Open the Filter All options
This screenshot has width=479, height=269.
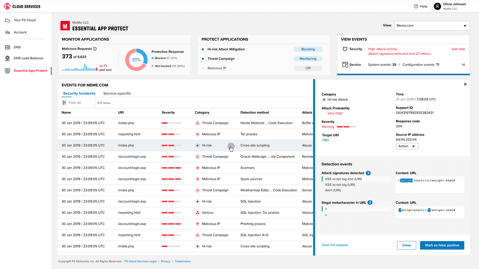[x=72, y=103]
